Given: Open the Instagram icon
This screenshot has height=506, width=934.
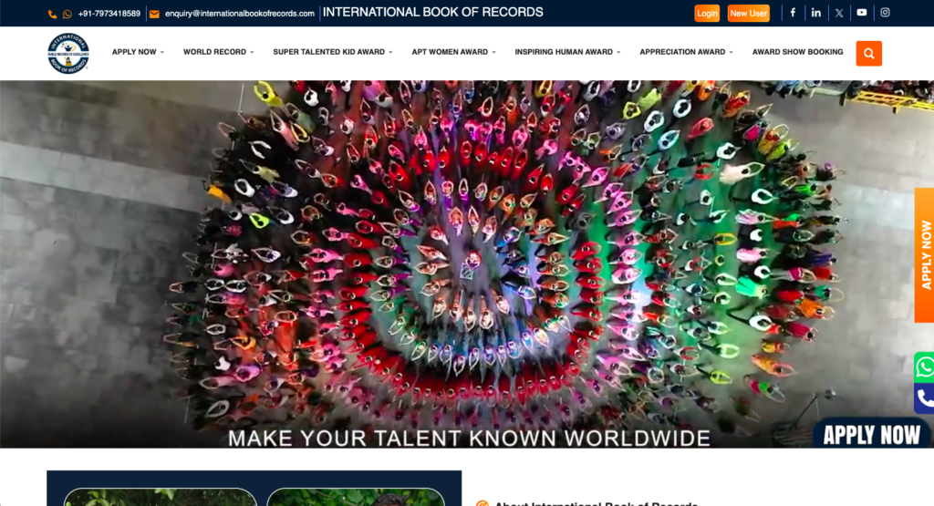Looking at the screenshot, I should pos(885,13).
